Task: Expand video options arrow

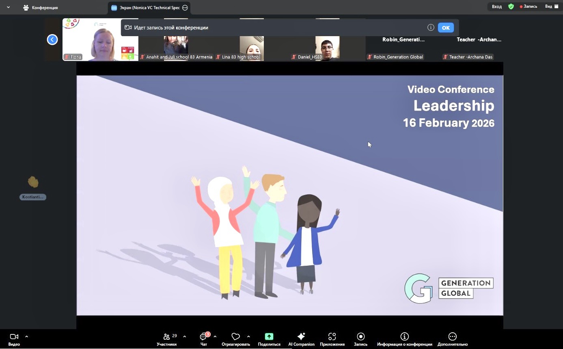Action: [x=27, y=336]
